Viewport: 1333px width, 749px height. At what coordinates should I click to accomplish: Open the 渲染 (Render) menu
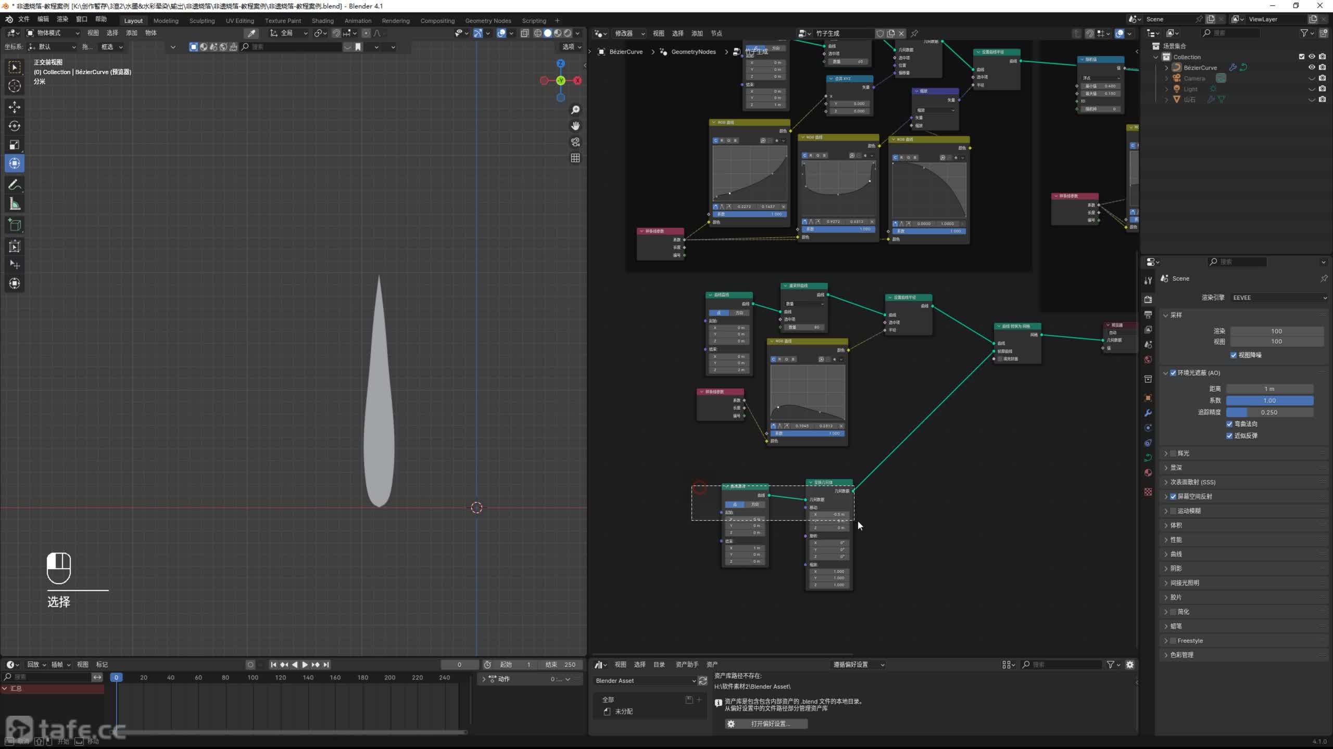click(62, 19)
